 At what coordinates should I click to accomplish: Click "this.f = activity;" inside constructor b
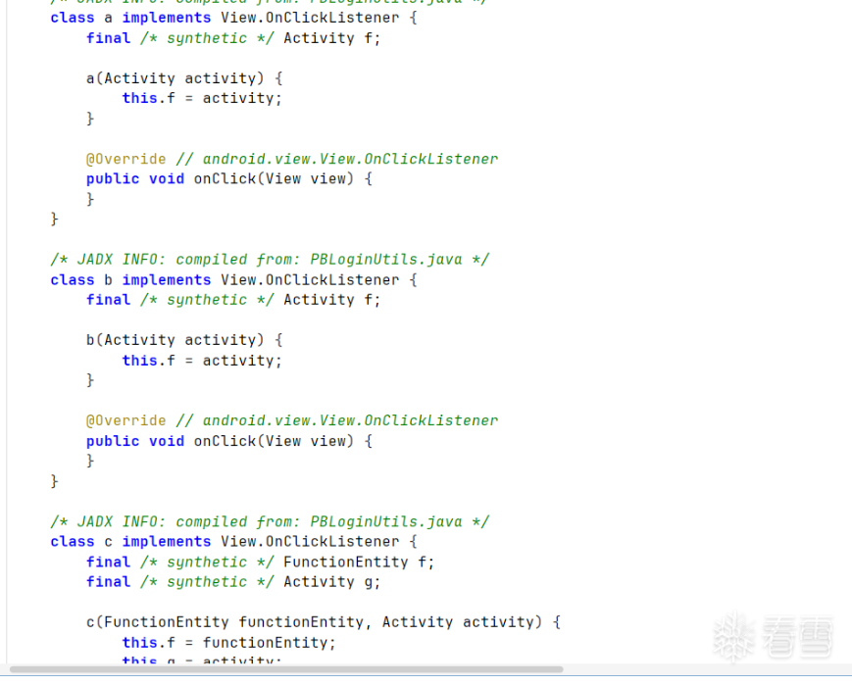tap(202, 361)
